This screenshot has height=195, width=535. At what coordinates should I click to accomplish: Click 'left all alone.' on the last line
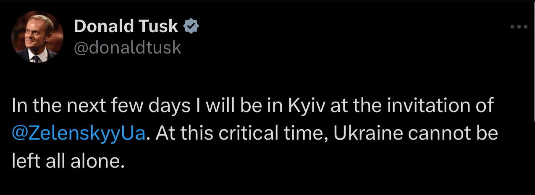tap(68, 161)
